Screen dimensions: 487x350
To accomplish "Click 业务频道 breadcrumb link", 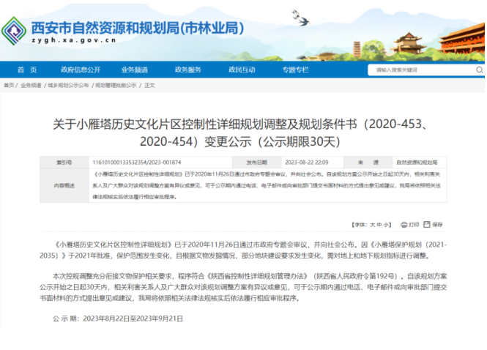I will pos(31,85).
